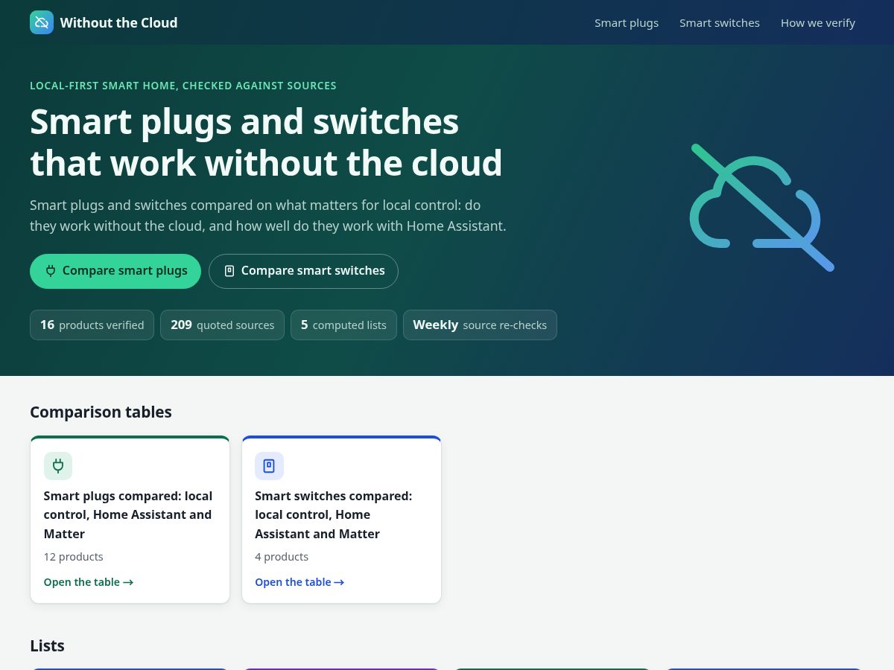894x670 pixels.
Task: Click Compare smart switches button
Action: coord(303,271)
